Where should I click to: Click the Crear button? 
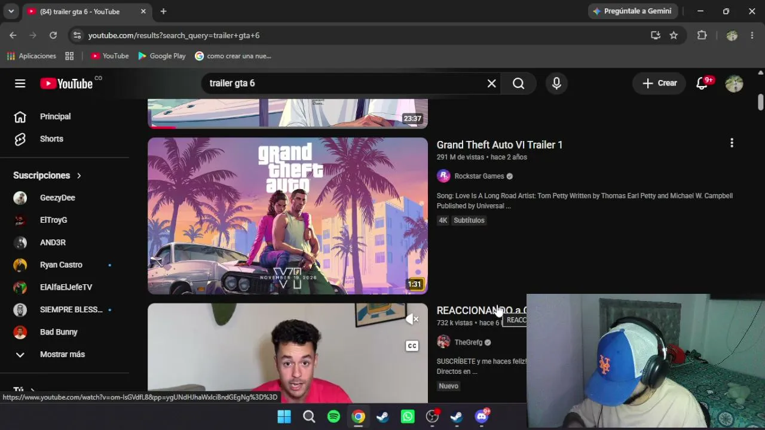(659, 84)
